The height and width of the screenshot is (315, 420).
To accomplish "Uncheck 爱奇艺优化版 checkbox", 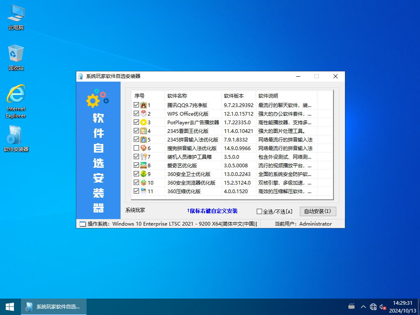I will coord(136,165).
